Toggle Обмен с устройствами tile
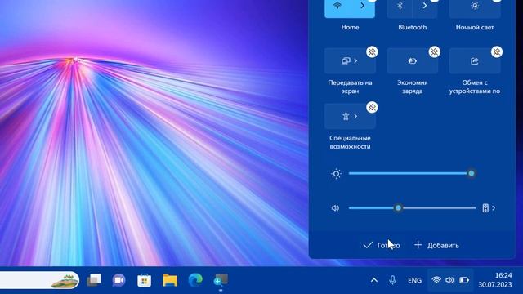 tap(475, 60)
